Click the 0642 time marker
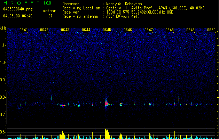The height and width of the screenshot is (139, 219). [x=44, y=30]
